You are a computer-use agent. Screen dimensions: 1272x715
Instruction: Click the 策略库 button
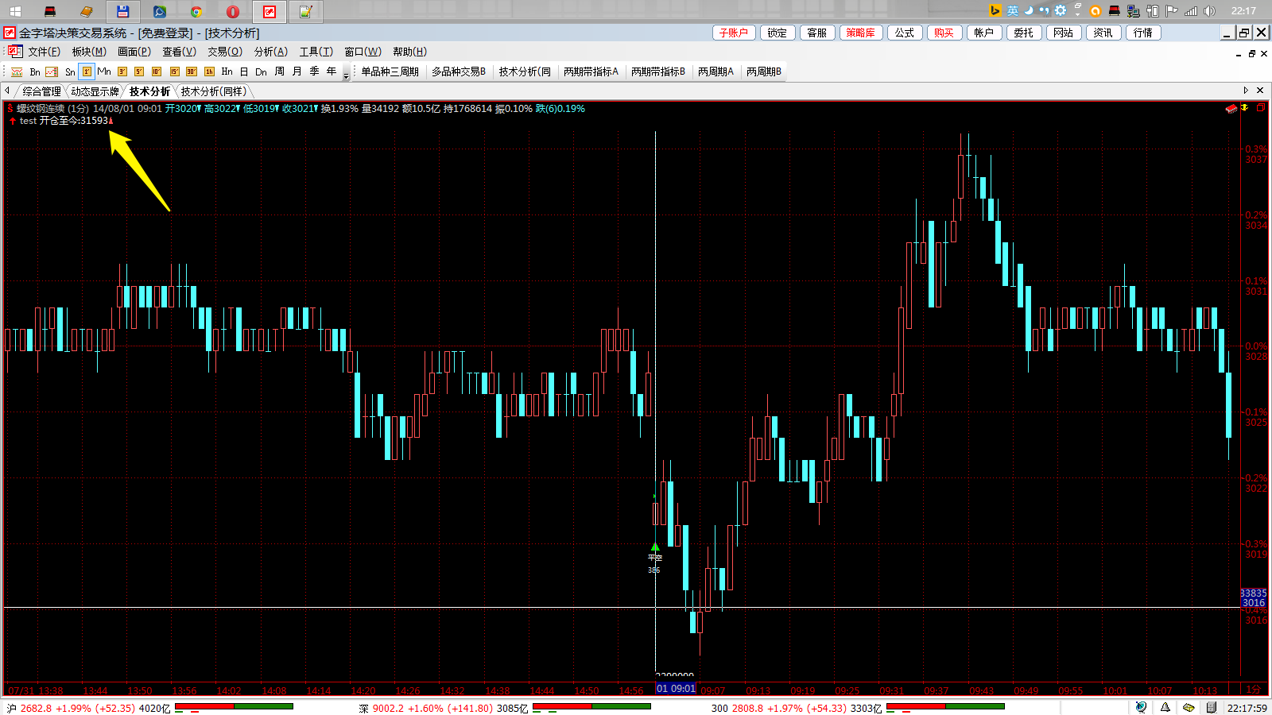[x=860, y=33]
